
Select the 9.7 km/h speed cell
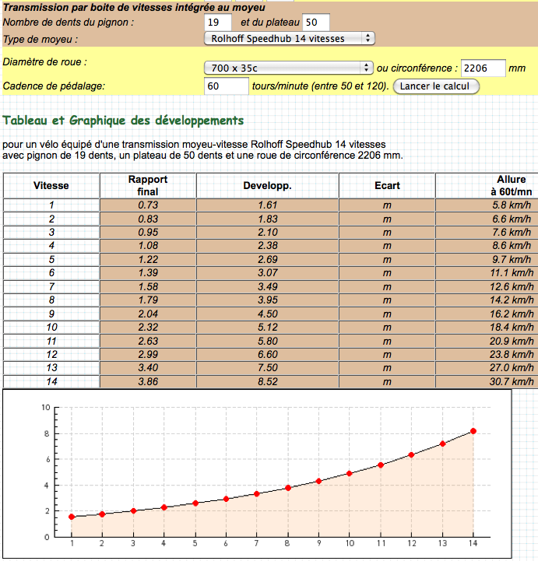point(487,259)
